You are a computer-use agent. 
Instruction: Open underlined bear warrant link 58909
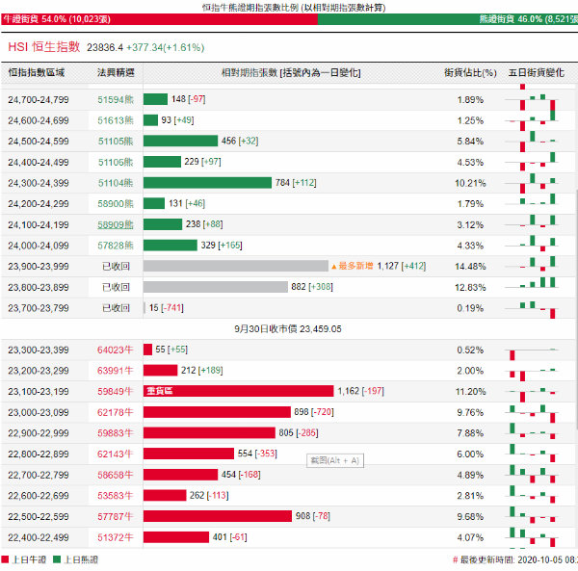tap(116, 224)
